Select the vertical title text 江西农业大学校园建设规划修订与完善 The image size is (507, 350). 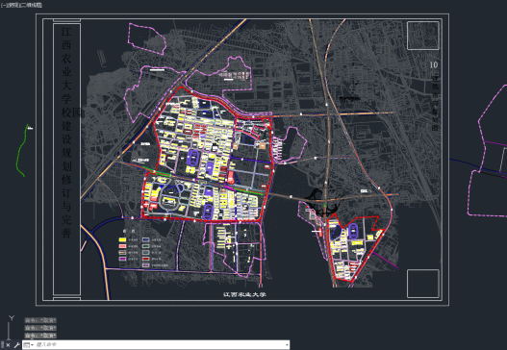[x=66, y=133]
